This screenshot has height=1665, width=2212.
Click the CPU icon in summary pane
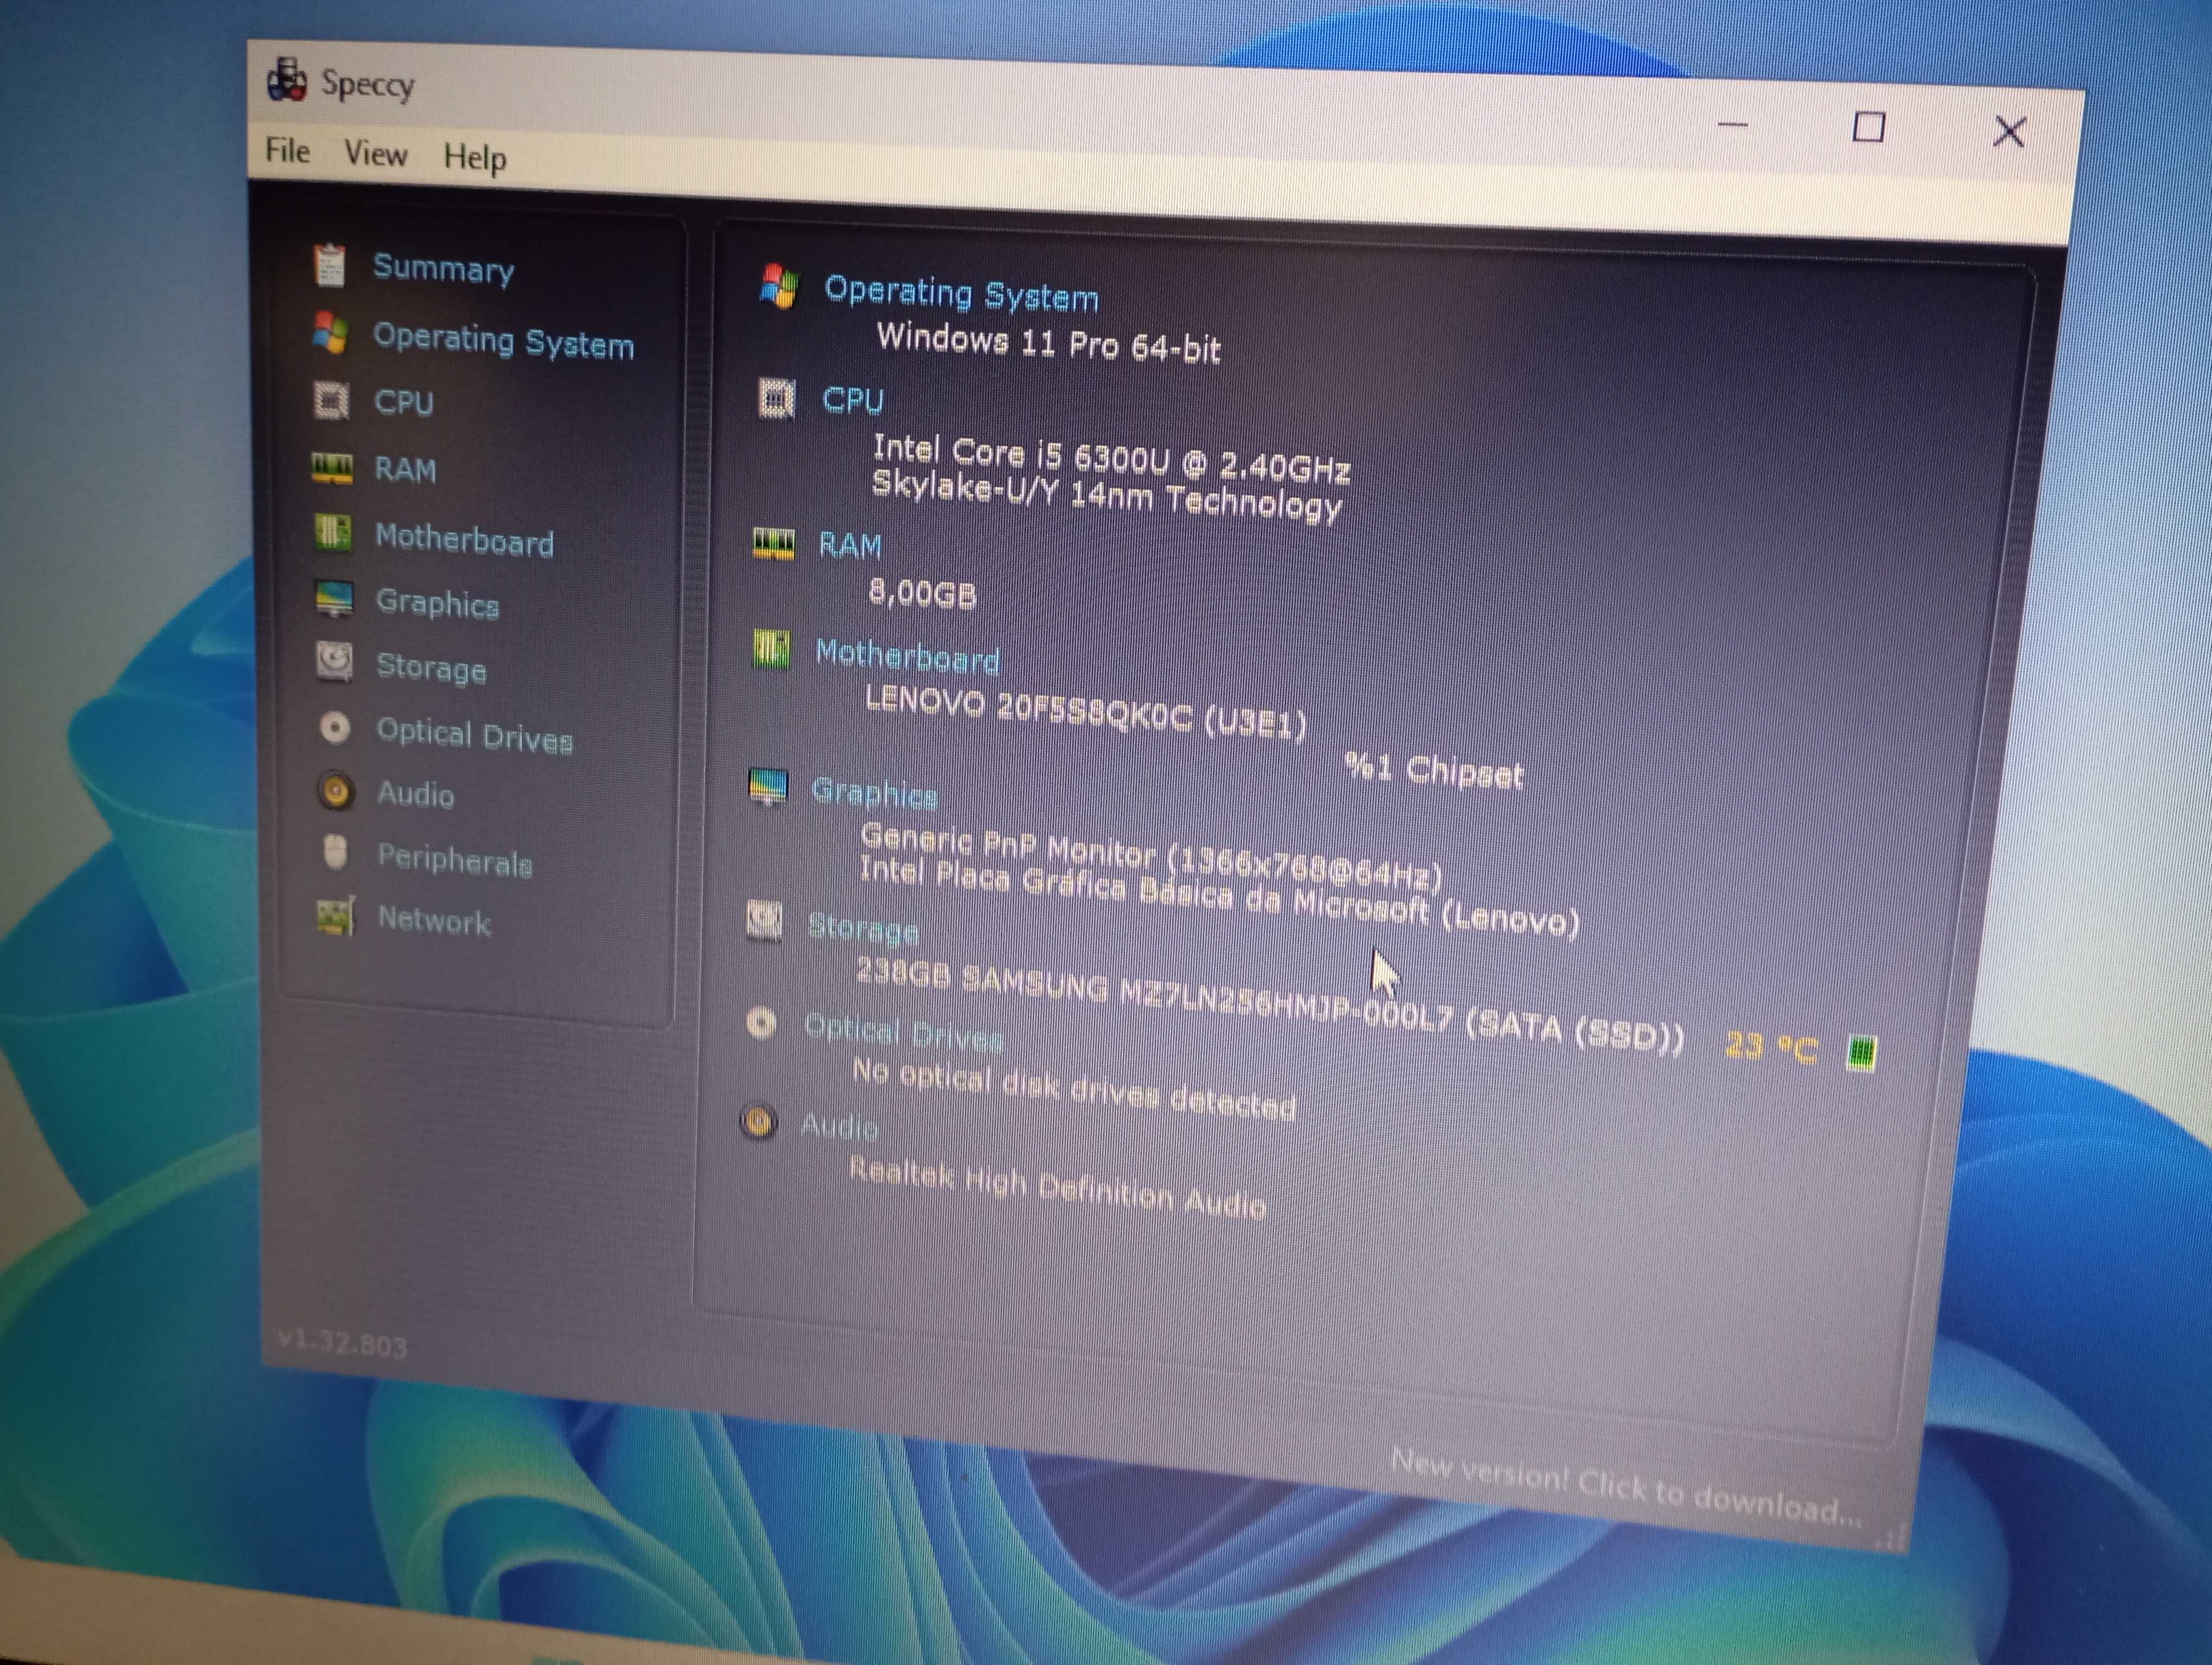pos(776,399)
